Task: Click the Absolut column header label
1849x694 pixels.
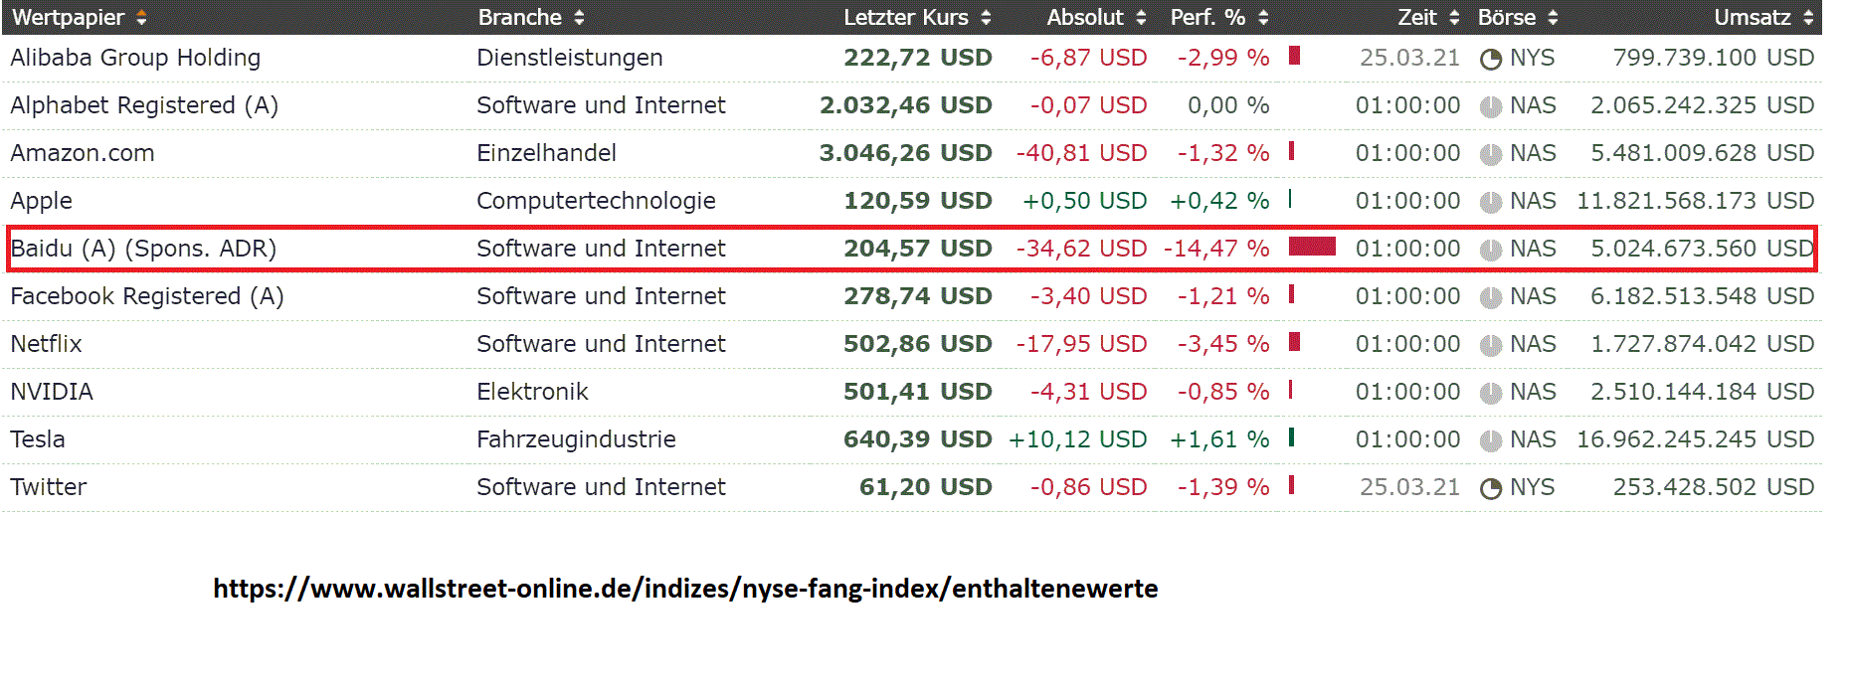Action: (x=1084, y=18)
